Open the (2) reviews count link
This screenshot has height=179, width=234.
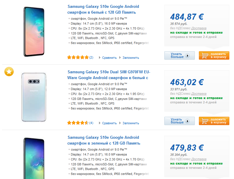click(91, 57)
